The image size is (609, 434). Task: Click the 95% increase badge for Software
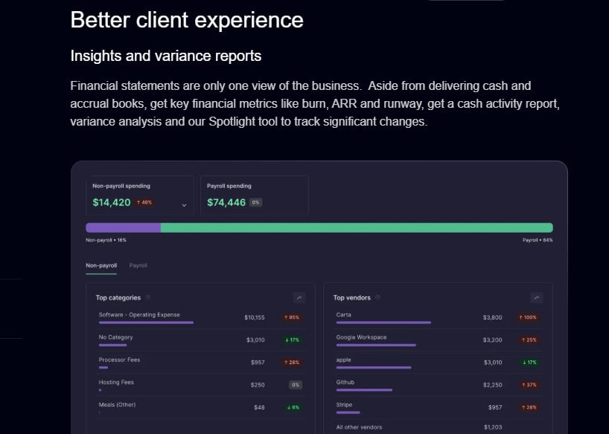pos(292,317)
